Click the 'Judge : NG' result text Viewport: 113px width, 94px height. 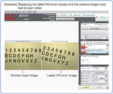coord(84,60)
